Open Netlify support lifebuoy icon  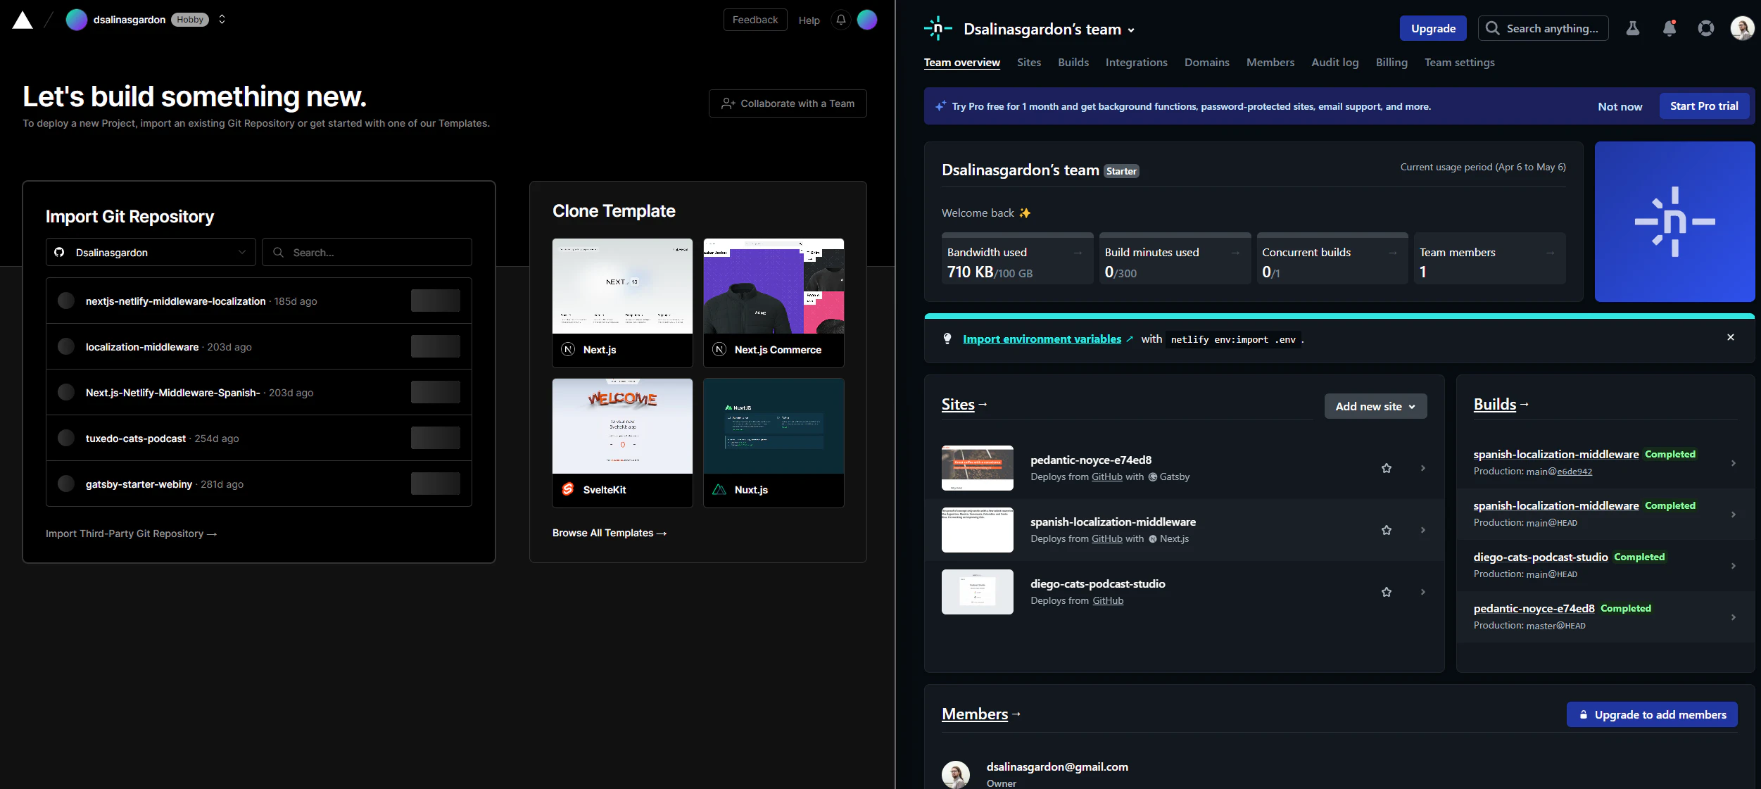coord(1706,28)
